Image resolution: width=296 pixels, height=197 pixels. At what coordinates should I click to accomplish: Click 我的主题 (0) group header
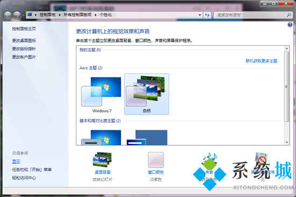90,50
